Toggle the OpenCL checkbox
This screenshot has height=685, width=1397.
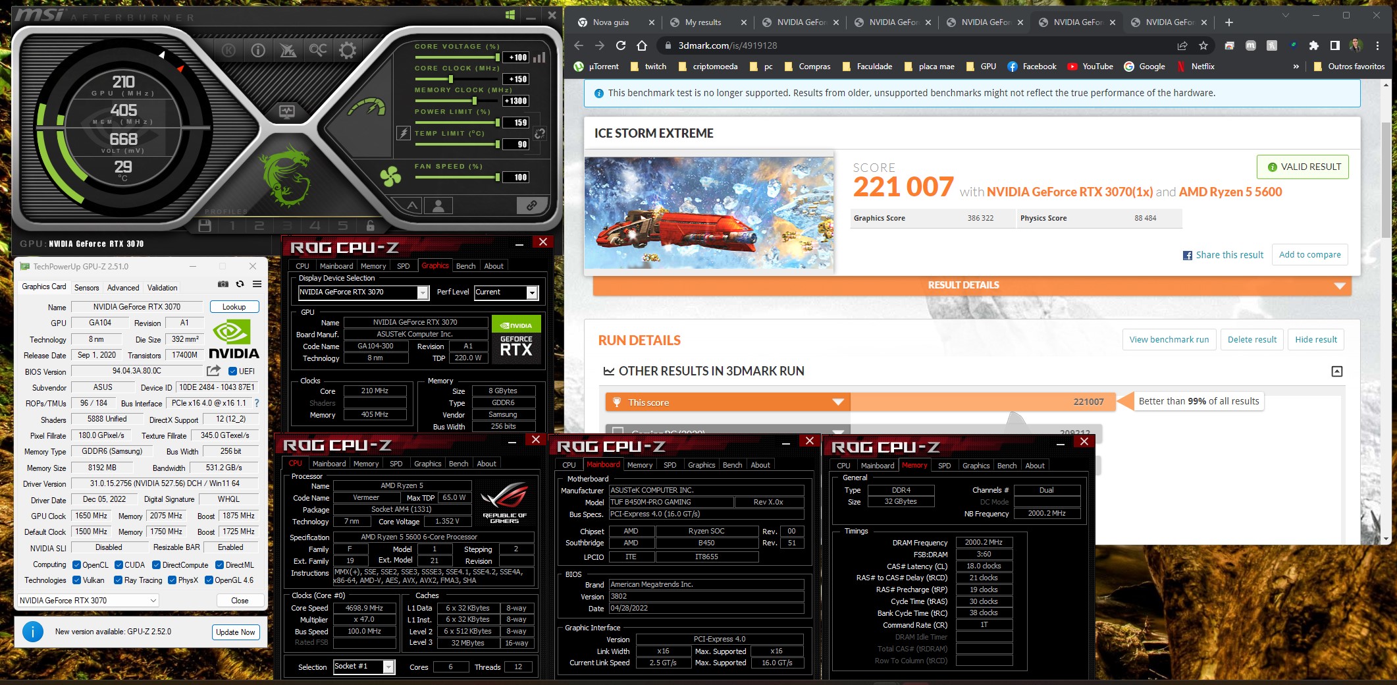coord(77,564)
